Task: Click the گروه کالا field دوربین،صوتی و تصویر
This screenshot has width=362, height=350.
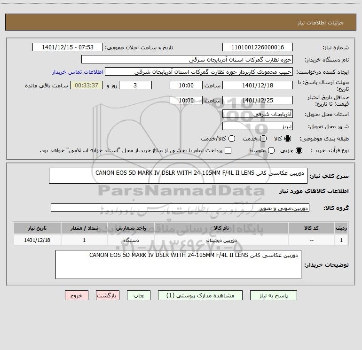Action: click(180, 208)
